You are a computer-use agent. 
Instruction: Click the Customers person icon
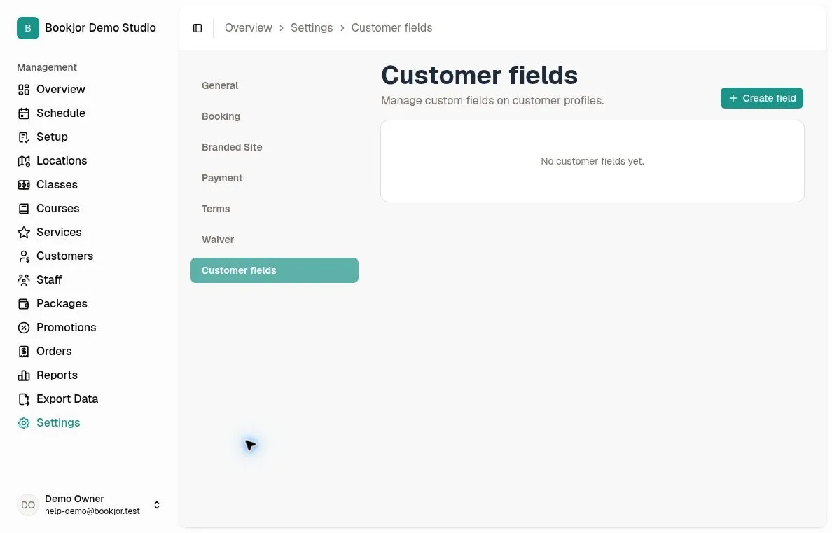(24, 256)
